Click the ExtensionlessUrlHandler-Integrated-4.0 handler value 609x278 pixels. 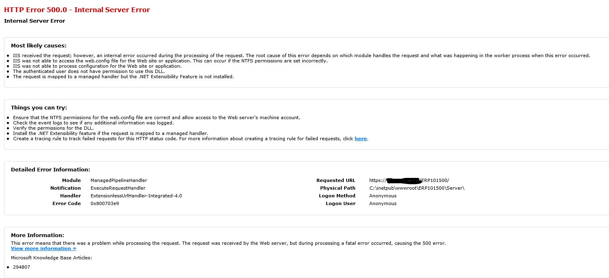pos(136,196)
